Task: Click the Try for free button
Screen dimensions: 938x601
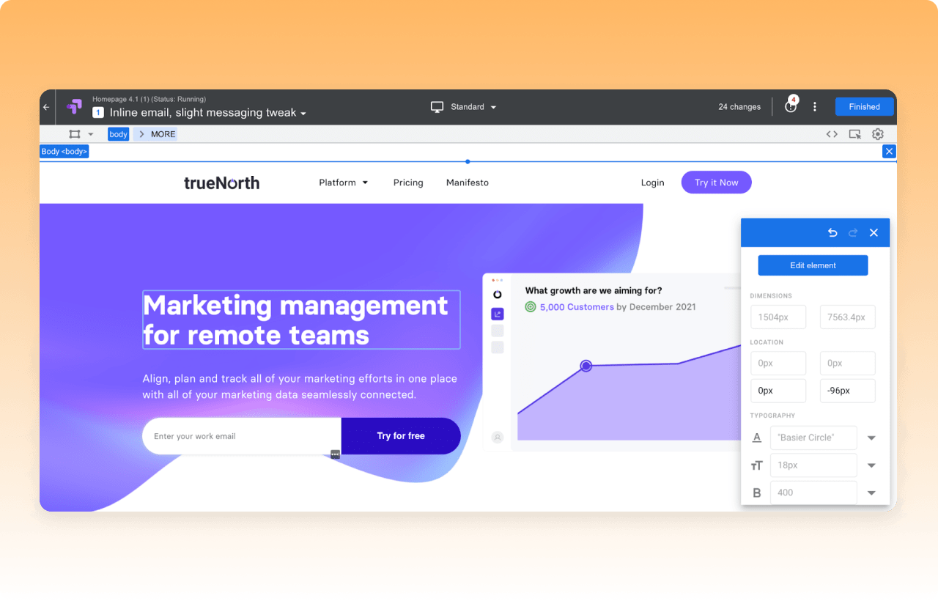Action: (401, 436)
